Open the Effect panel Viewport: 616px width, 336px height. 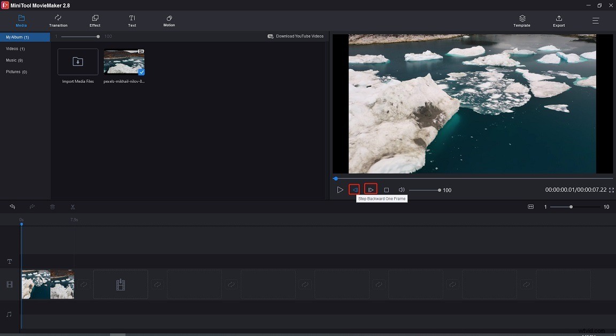[95, 21]
